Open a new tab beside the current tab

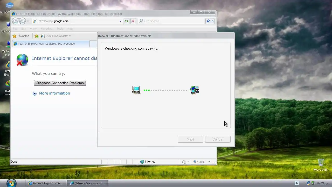point(93,44)
